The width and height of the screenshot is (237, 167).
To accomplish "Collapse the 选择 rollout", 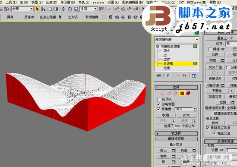I will click(x=176, y=87).
